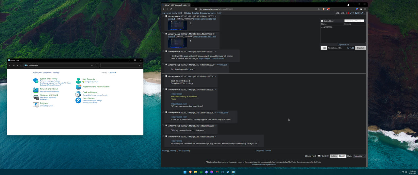Open Spotify from the taskbar

coord(201,172)
